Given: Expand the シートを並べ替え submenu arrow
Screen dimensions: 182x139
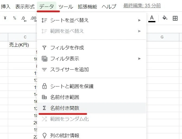Looking at the screenshot, I should tap(139, 20).
